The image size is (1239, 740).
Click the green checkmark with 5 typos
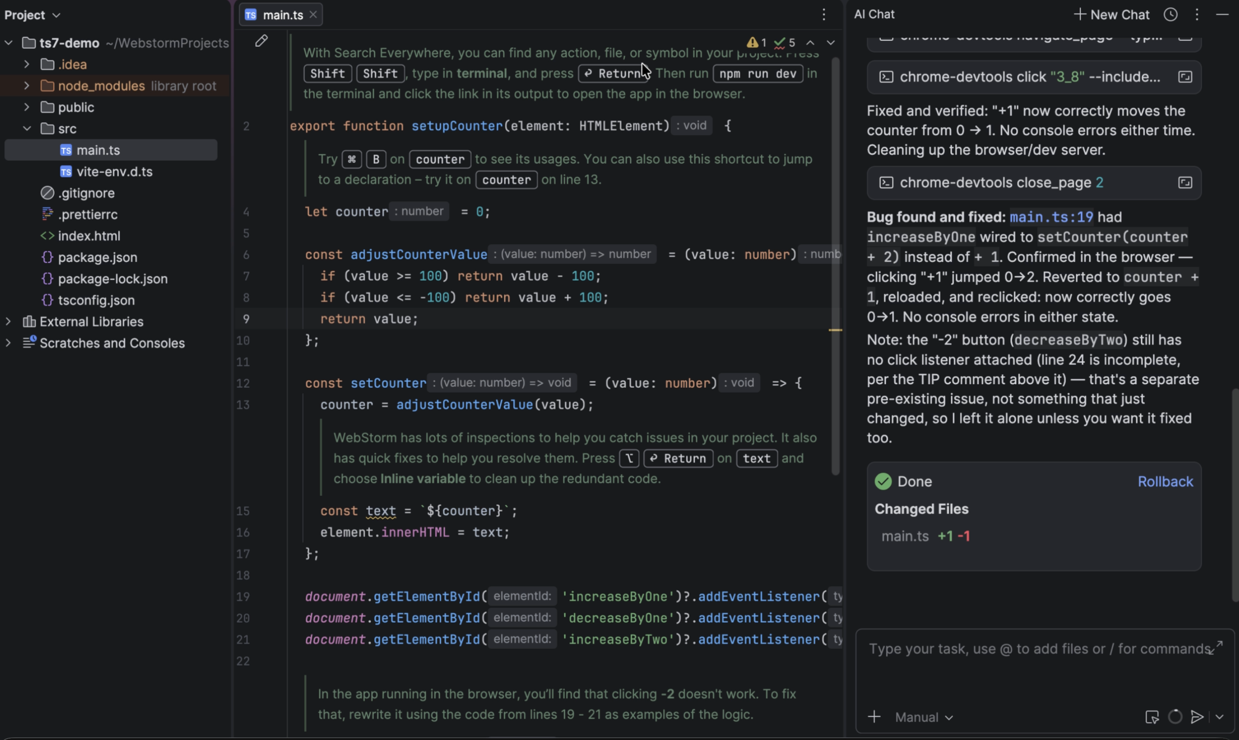coord(785,42)
